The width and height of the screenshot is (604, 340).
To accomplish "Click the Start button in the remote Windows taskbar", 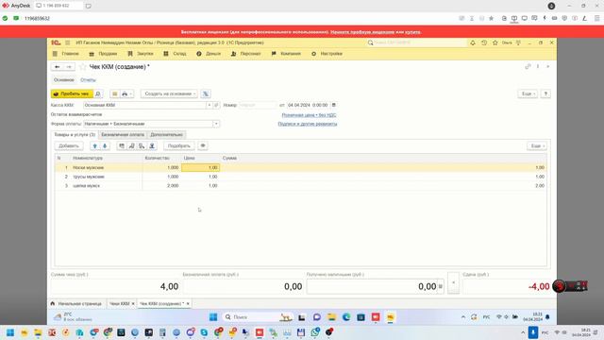I will click(x=213, y=317).
